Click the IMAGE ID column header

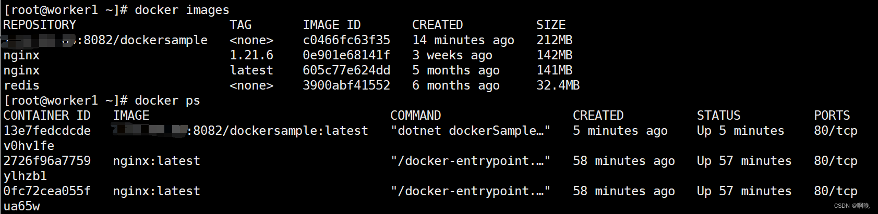click(331, 25)
